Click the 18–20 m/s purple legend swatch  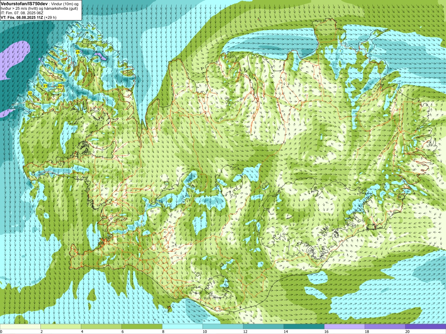[x=385, y=327]
